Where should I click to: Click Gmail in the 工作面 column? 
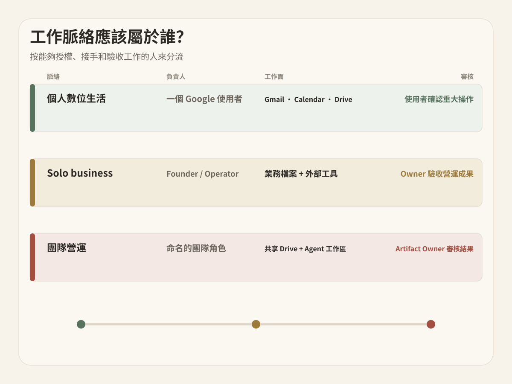tap(274, 99)
